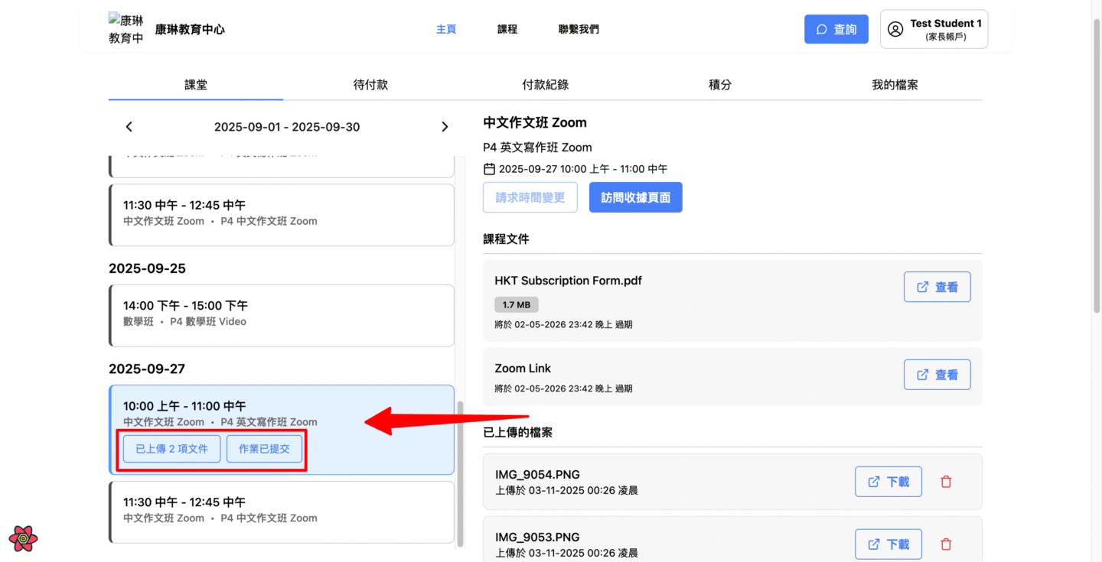Image resolution: width=1102 pixels, height=562 pixels.
Task: Open the 付款紀錄 tab
Action: [x=545, y=85]
